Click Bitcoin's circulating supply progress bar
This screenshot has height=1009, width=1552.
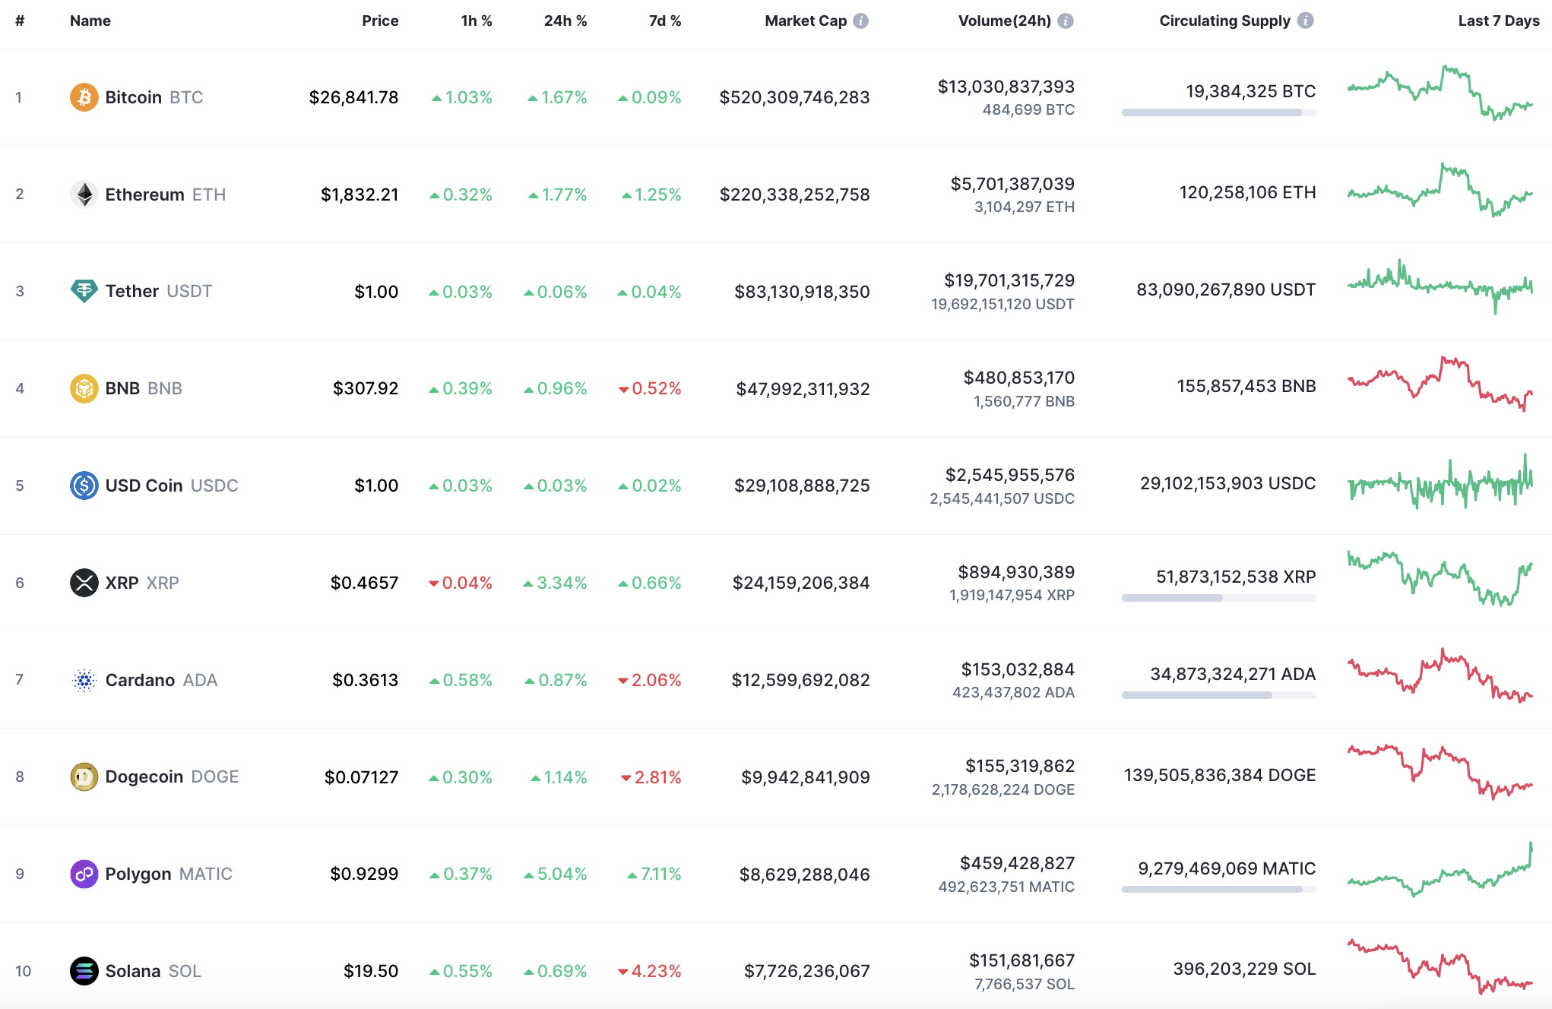tap(1218, 112)
